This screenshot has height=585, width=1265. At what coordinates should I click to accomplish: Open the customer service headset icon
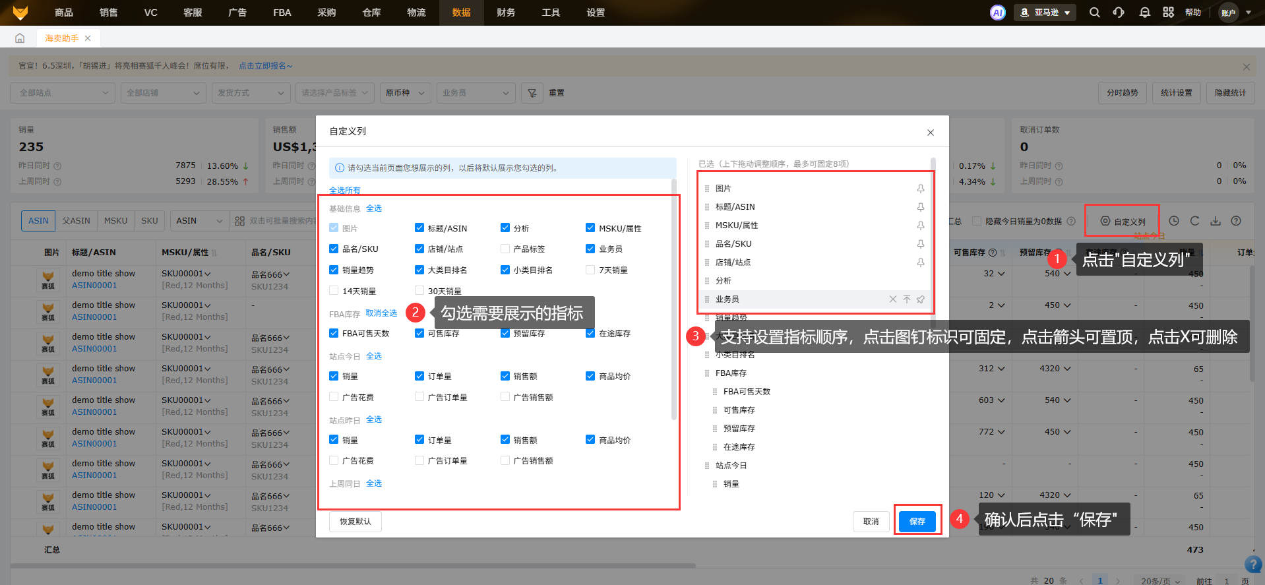pyautogui.click(x=1119, y=13)
